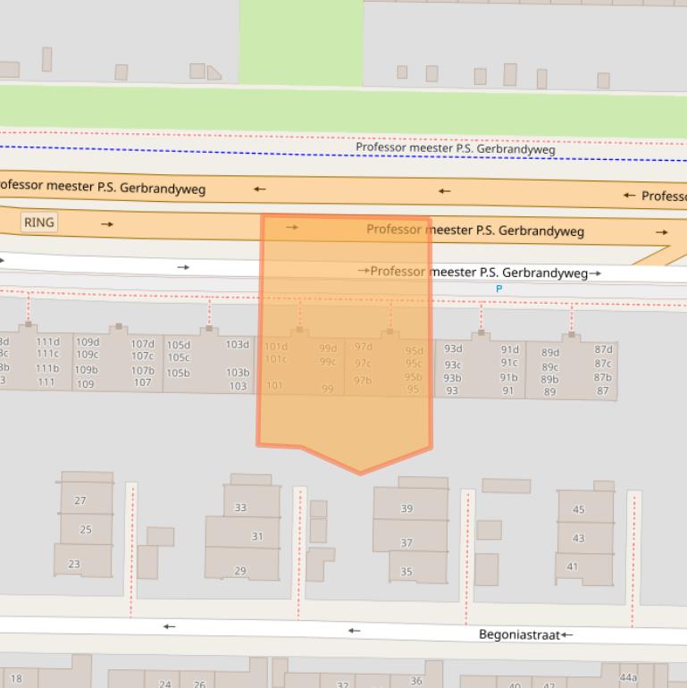
Task: Click the direction arrow right of RING badge
Action: coord(107,224)
